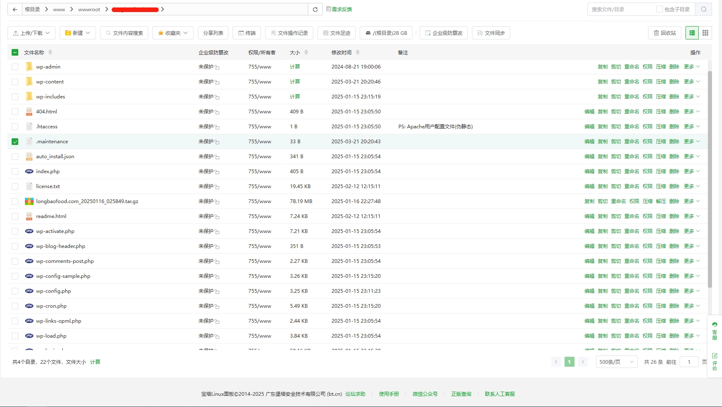Expand More options for .maintenance
722x407 pixels.
pyautogui.click(x=692, y=141)
